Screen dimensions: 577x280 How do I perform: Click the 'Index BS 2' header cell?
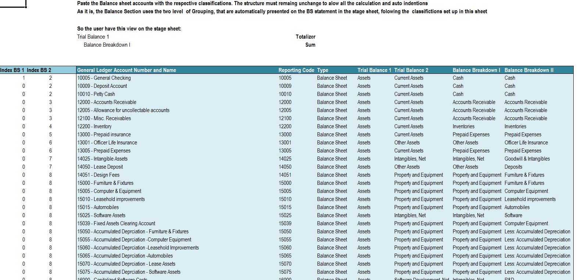(39, 70)
